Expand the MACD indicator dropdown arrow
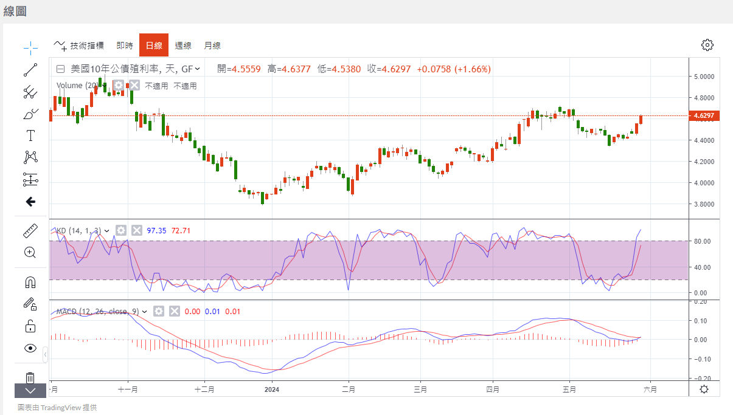Viewport: 733px width, 415px height. pos(144,312)
